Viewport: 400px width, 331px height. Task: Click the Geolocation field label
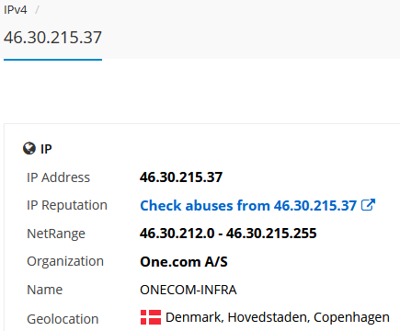63,319
